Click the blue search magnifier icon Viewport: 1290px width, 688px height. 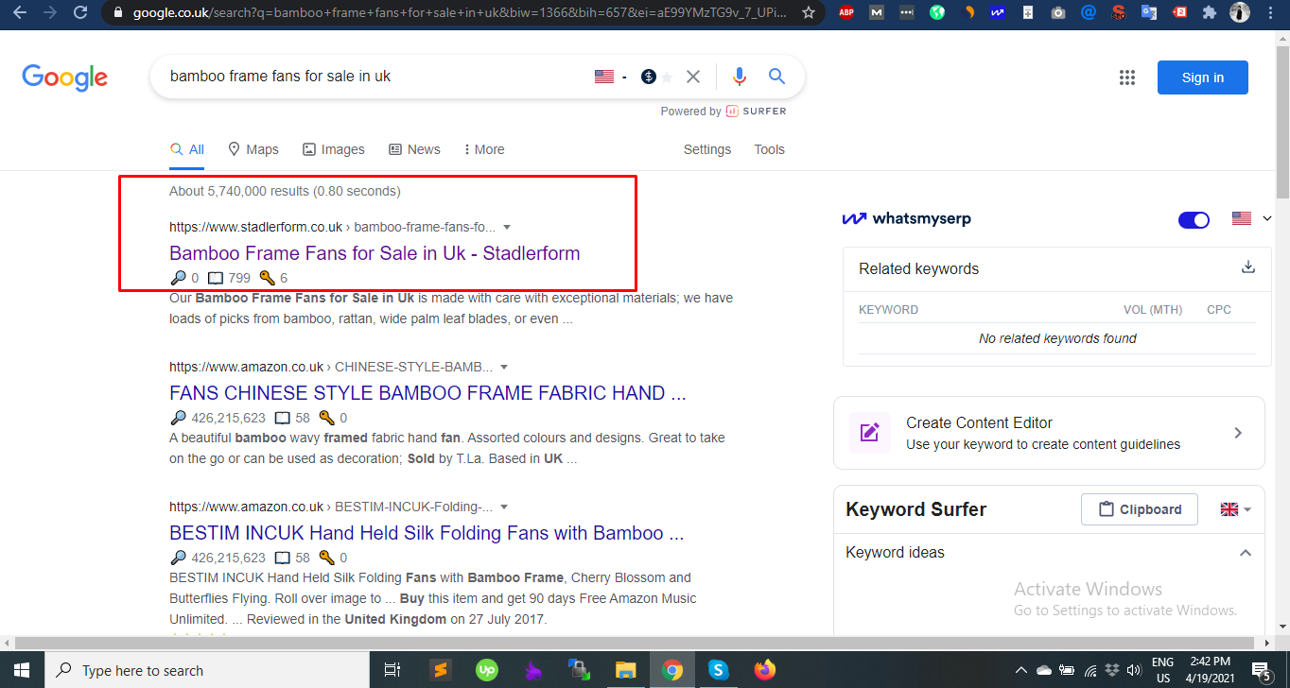tap(776, 77)
